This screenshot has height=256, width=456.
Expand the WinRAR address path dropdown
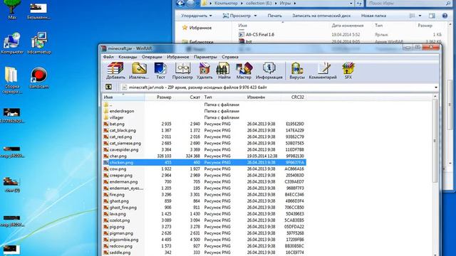pos(435,87)
